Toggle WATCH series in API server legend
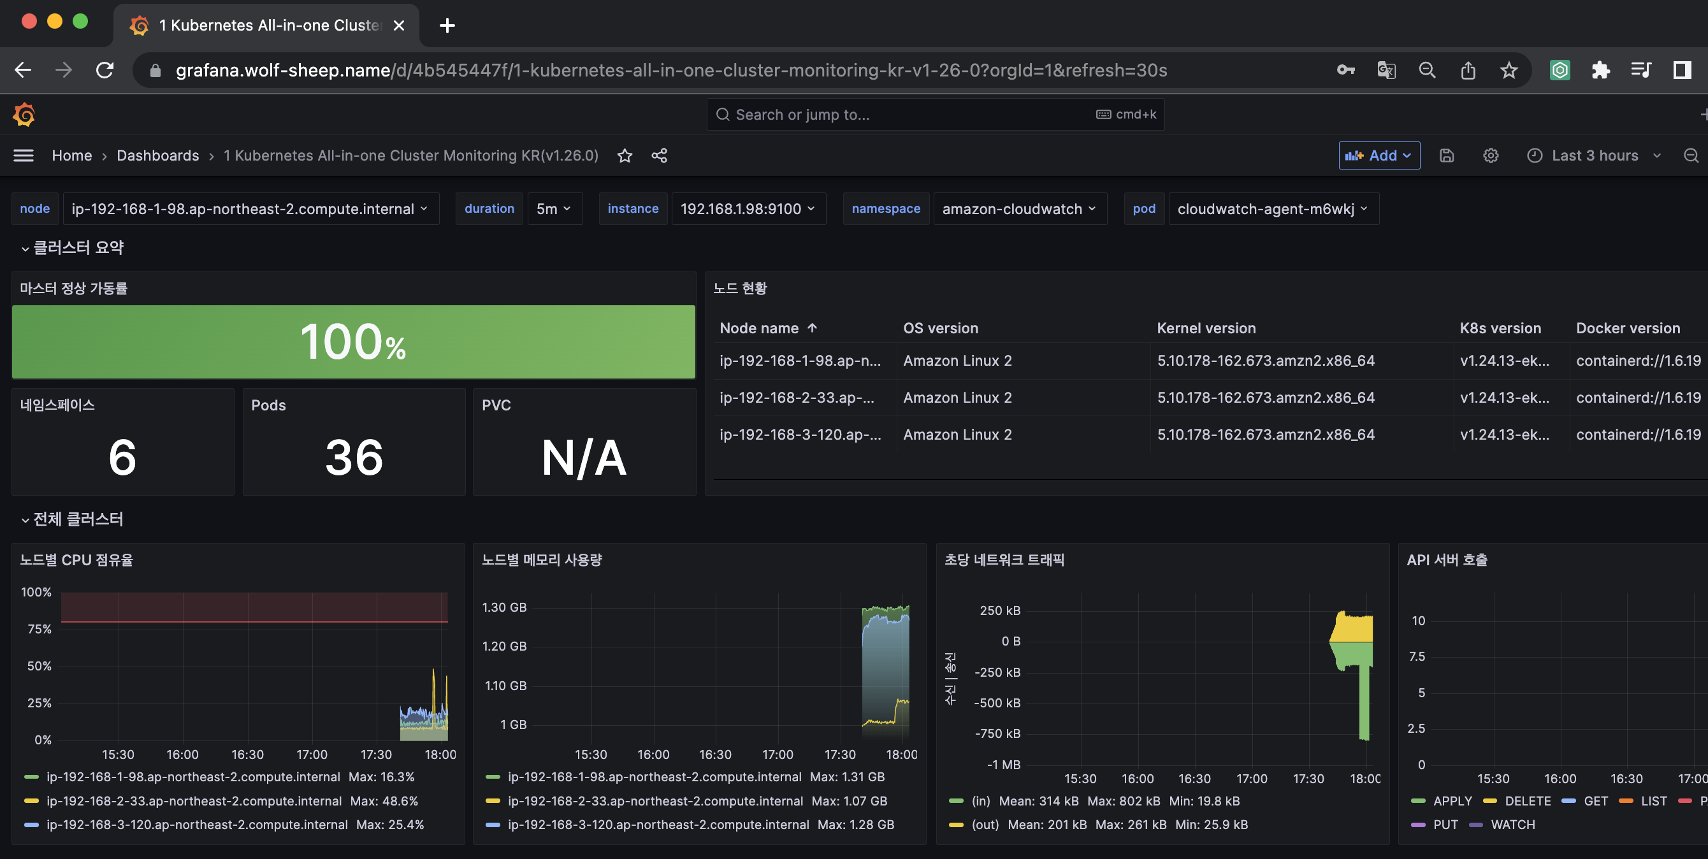Viewport: 1708px width, 859px height. [x=1512, y=825]
